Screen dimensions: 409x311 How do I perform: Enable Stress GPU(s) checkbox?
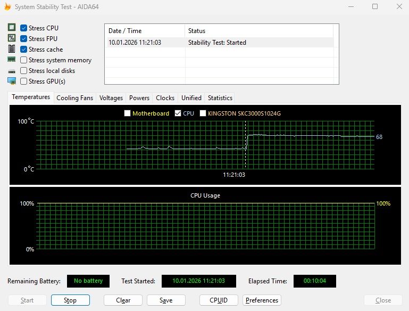pyautogui.click(x=23, y=81)
